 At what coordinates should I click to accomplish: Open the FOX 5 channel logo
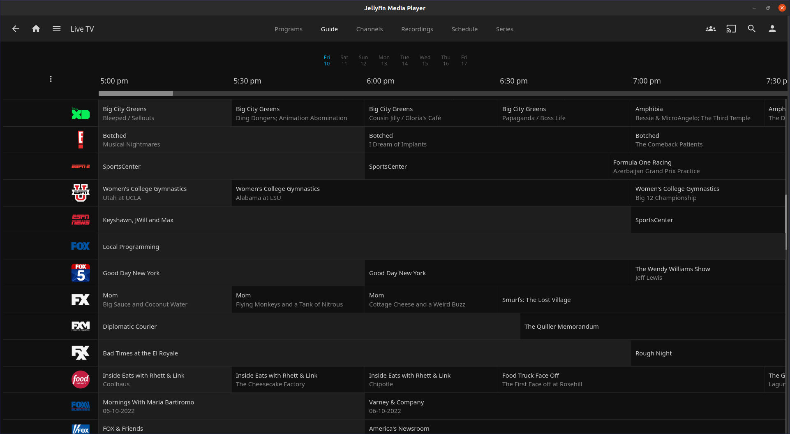(x=81, y=273)
